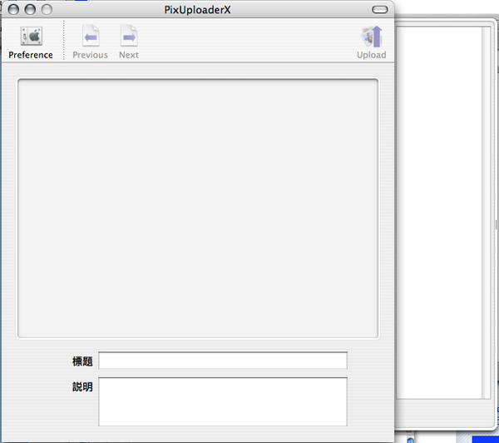Close the PixUploaderX window

pyautogui.click(x=13, y=9)
